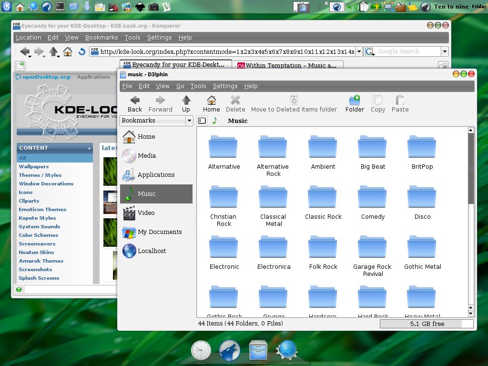The height and width of the screenshot is (366, 488).
Task: Open the Go menu in D3lphin
Action: pos(180,86)
